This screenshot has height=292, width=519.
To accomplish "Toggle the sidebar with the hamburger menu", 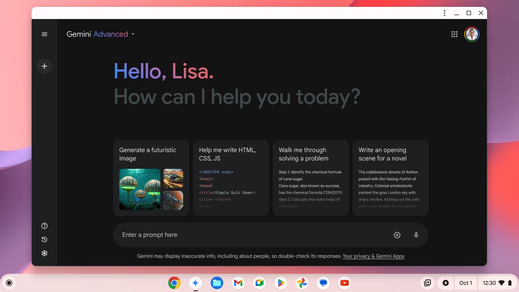I will (x=44, y=34).
